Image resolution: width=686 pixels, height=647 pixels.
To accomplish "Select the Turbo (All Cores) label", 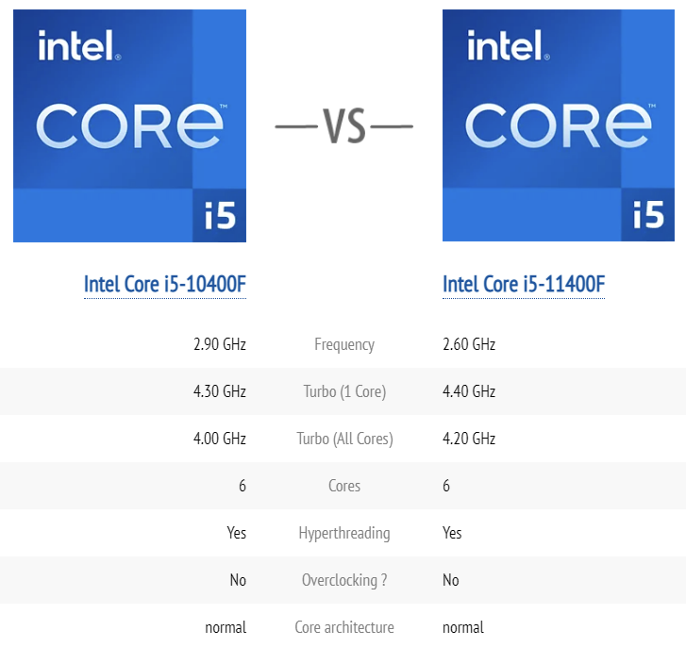I will (344, 439).
